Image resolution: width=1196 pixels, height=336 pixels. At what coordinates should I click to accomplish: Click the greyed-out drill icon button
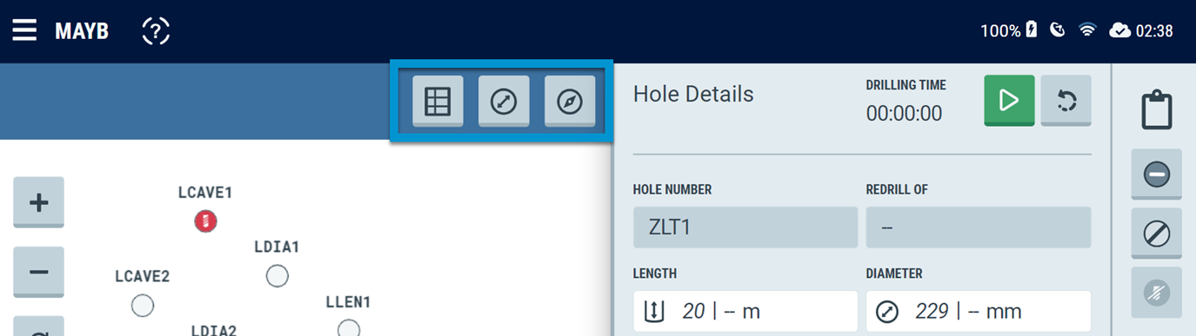(1156, 293)
